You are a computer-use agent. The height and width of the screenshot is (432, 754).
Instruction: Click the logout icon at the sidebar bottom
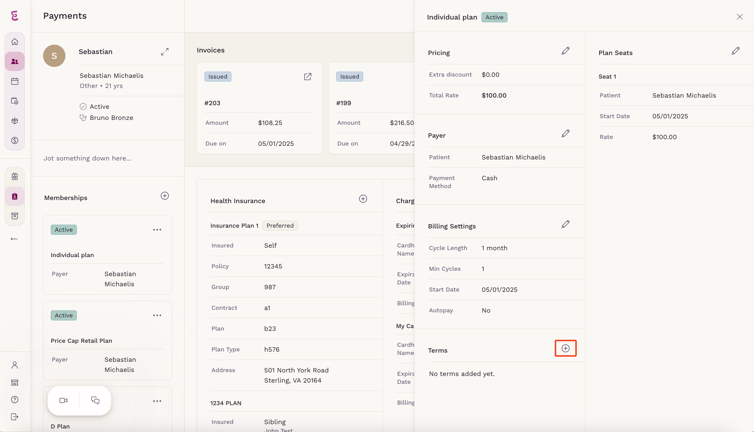(x=14, y=417)
